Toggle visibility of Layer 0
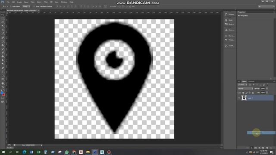 coord(239,98)
